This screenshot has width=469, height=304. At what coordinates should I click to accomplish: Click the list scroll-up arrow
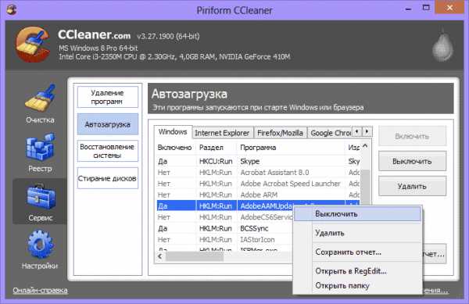pos(365,146)
